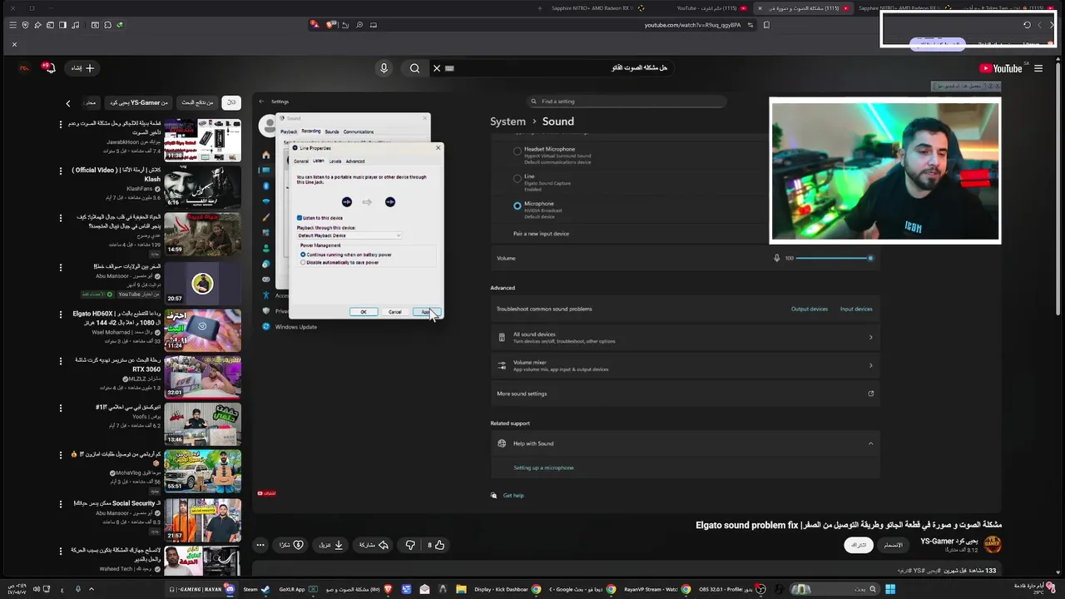1065x599 pixels.
Task: Choose Headset Microphone input device radio
Action: [518, 151]
